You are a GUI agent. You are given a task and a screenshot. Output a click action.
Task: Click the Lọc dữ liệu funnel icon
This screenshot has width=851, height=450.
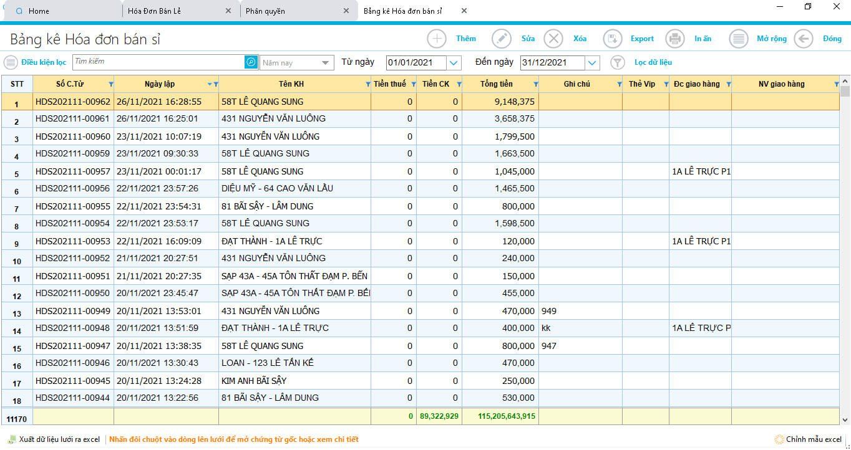tap(617, 62)
